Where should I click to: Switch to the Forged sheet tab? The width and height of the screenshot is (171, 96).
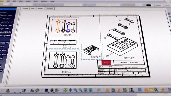click(x=25, y=8)
